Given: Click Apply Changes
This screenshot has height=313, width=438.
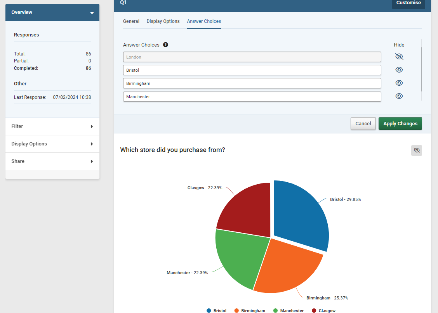Looking at the screenshot, I should (x=400, y=123).
